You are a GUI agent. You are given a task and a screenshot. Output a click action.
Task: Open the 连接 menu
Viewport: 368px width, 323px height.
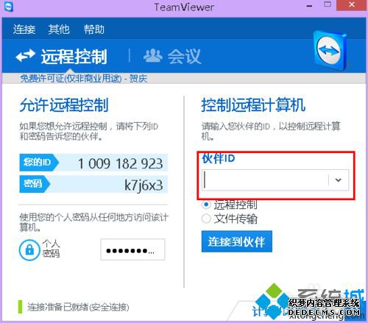click(x=24, y=29)
